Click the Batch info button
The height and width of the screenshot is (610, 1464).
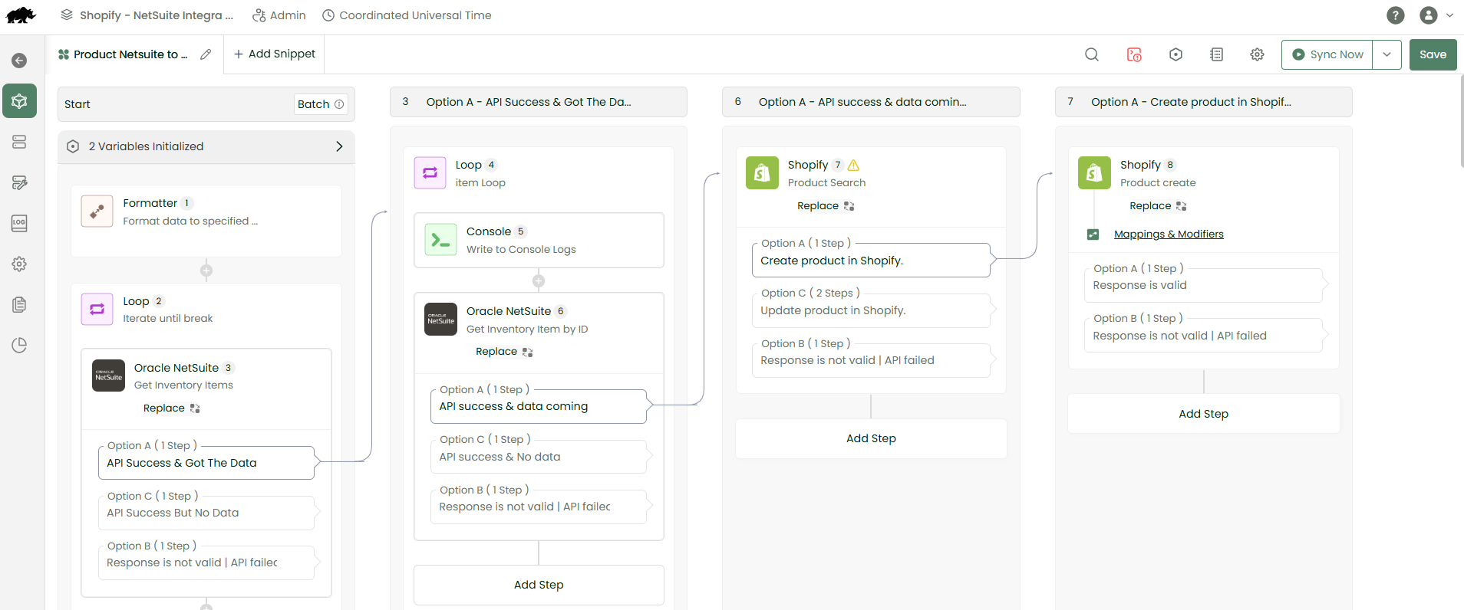[321, 104]
